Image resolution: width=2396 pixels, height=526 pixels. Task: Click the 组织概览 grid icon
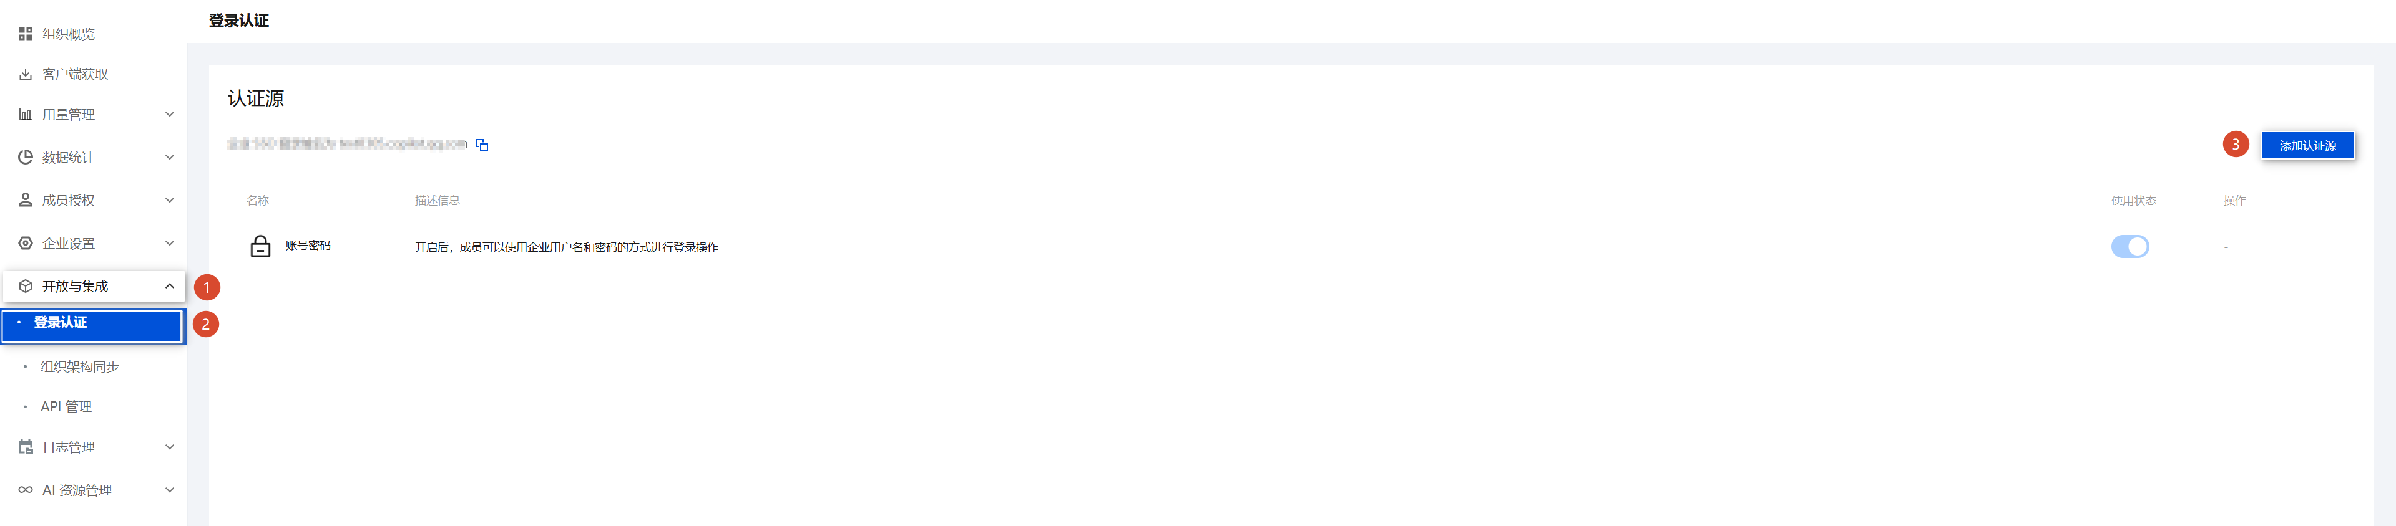pos(25,34)
